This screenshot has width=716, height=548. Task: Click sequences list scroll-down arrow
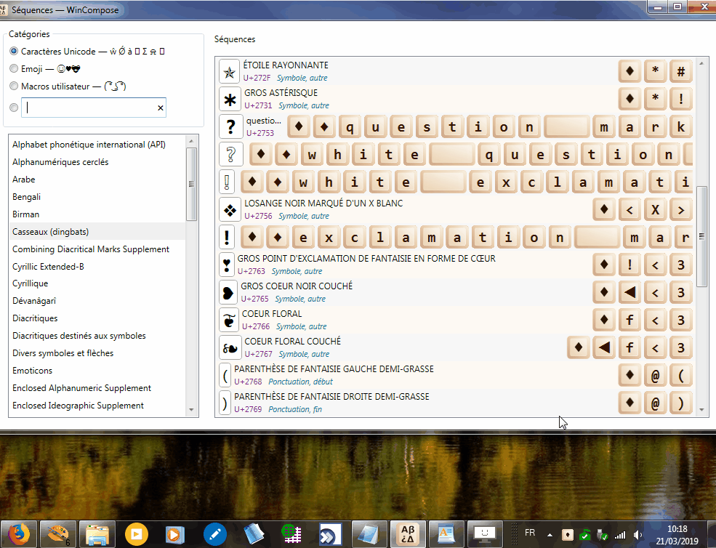point(702,410)
